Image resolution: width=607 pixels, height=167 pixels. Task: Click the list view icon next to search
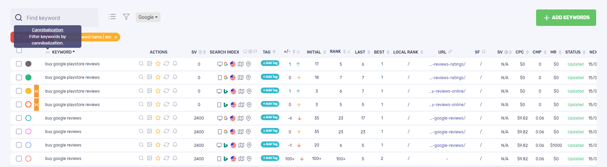pos(112,17)
